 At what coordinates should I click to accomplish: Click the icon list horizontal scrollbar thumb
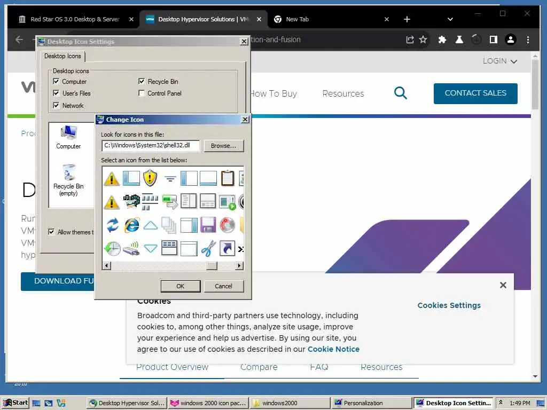[212, 266]
